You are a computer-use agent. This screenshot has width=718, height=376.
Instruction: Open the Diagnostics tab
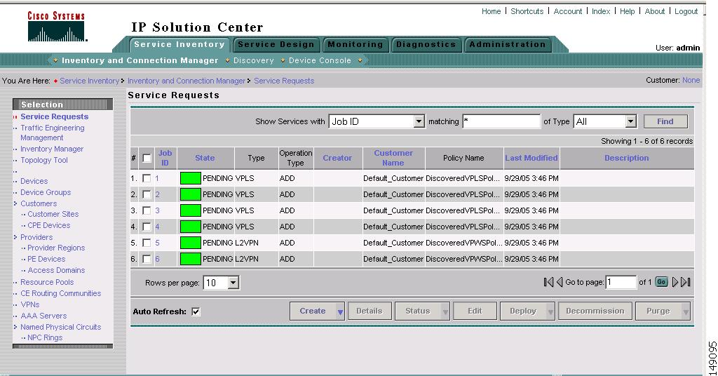tap(426, 44)
